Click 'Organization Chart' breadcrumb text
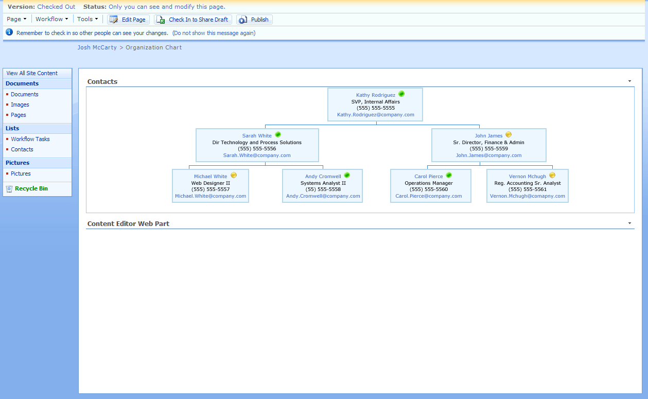648x399 pixels. [x=154, y=47]
